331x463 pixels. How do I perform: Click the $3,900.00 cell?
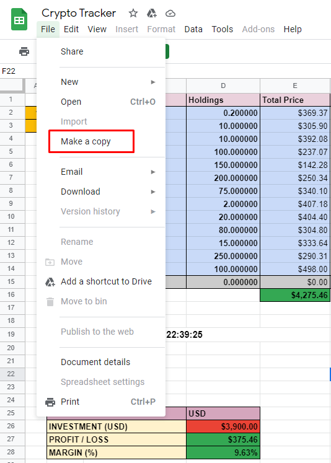click(223, 426)
